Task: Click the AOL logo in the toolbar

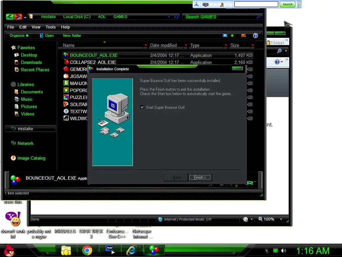Action: point(196,4)
